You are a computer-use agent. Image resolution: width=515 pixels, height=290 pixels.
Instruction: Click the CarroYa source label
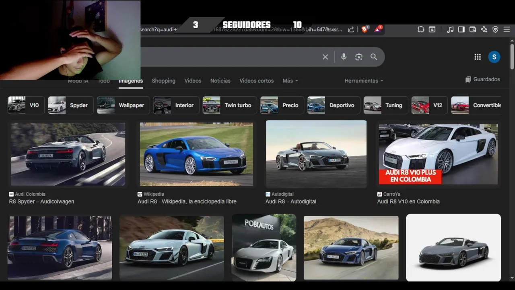point(391,194)
